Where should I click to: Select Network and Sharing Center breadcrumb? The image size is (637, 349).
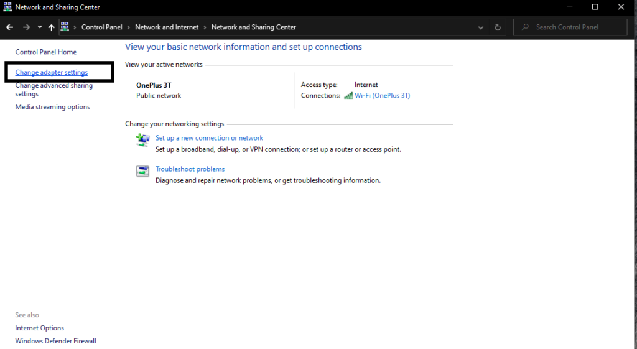pos(254,27)
